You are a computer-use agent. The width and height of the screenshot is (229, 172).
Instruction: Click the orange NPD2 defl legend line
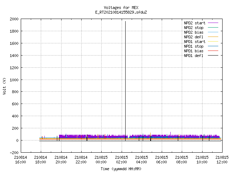(x=213, y=37)
